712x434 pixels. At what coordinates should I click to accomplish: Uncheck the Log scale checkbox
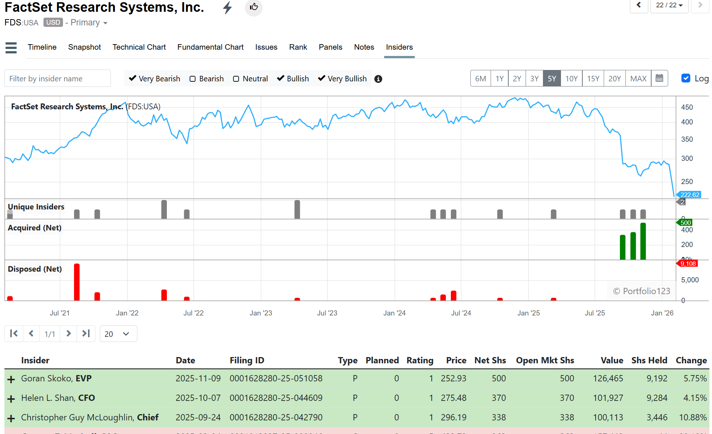pos(685,78)
